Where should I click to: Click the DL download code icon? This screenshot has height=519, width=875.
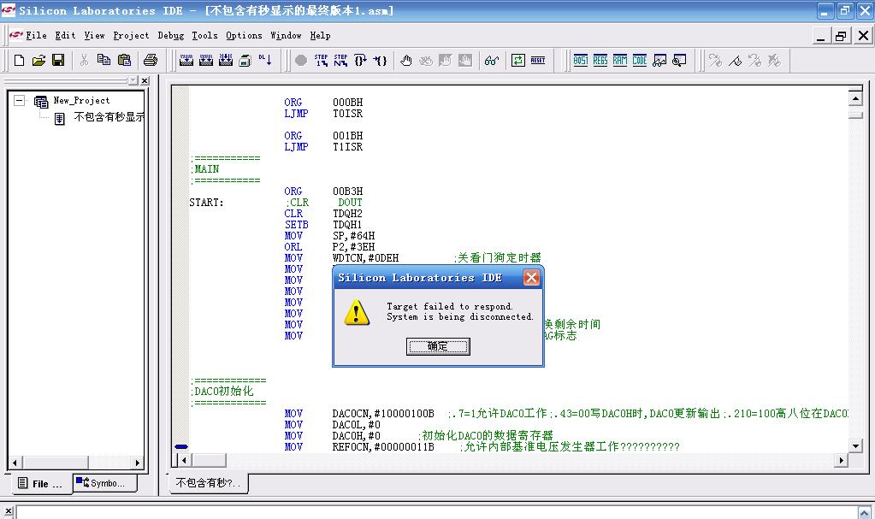pos(265,60)
